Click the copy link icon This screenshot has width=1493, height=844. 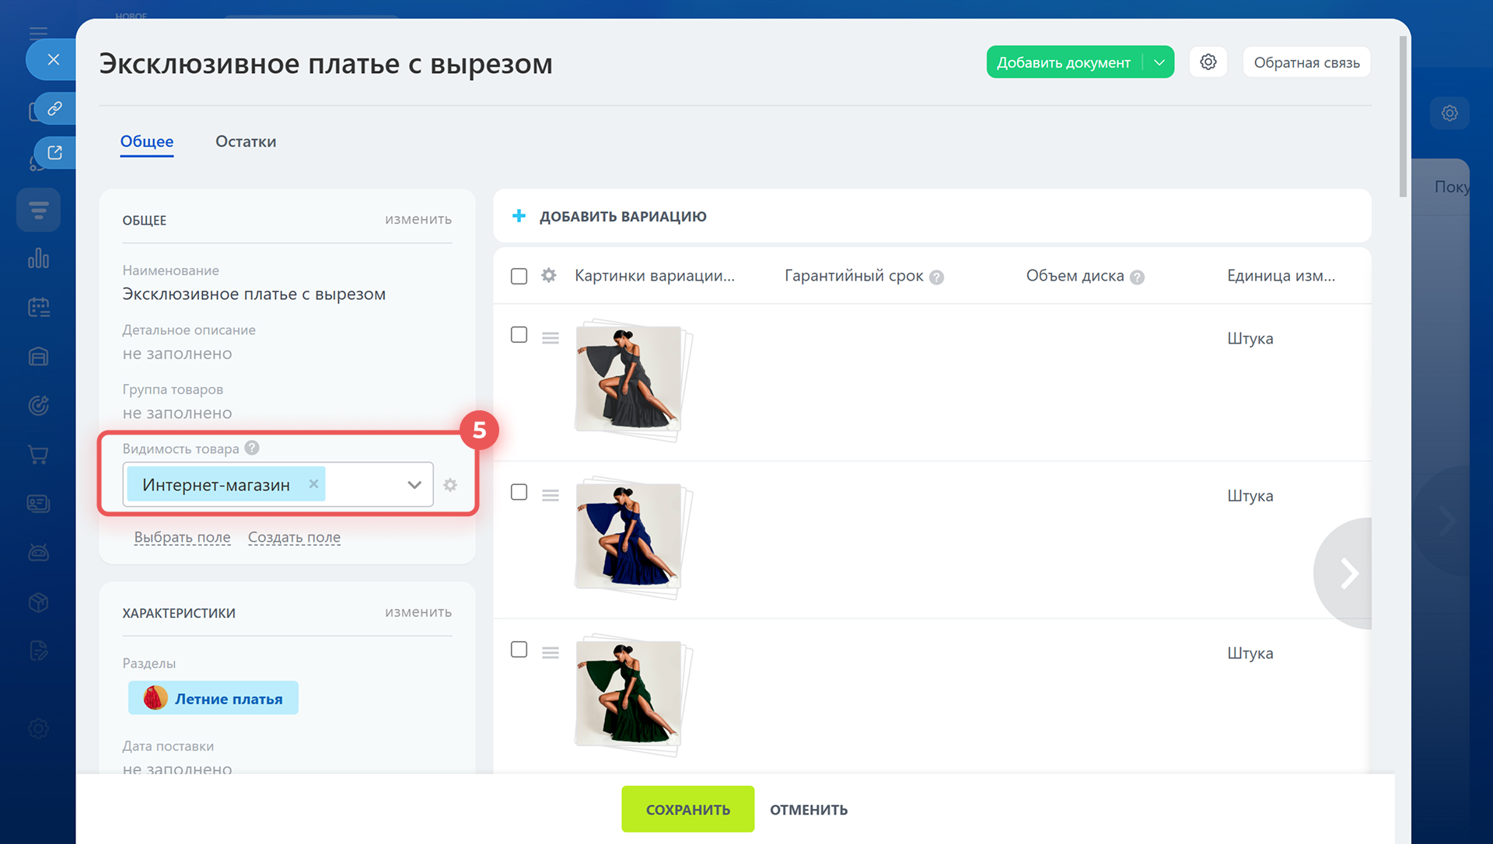click(54, 109)
